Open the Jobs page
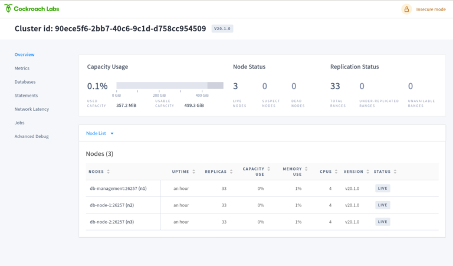This screenshot has height=266, width=453. click(19, 123)
